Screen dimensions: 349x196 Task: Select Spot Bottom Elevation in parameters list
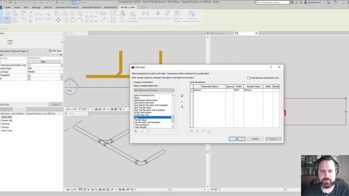[x=144, y=103]
